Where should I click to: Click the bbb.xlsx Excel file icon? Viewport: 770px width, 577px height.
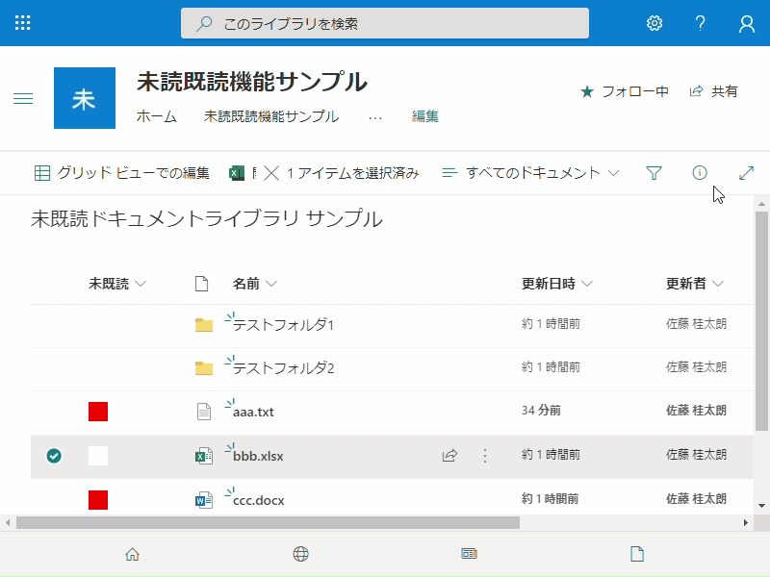coord(204,456)
